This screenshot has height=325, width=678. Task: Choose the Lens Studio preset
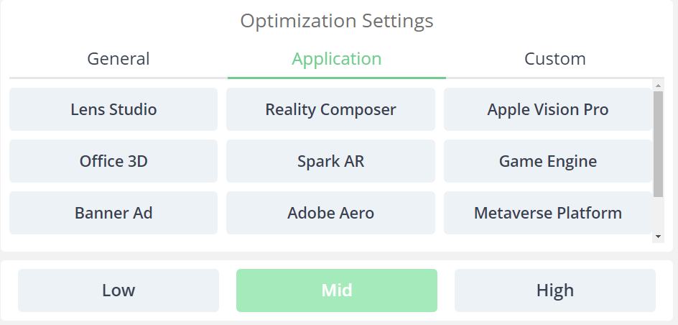(113, 109)
